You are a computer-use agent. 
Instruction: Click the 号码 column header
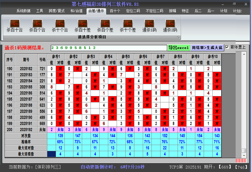pos(42,60)
